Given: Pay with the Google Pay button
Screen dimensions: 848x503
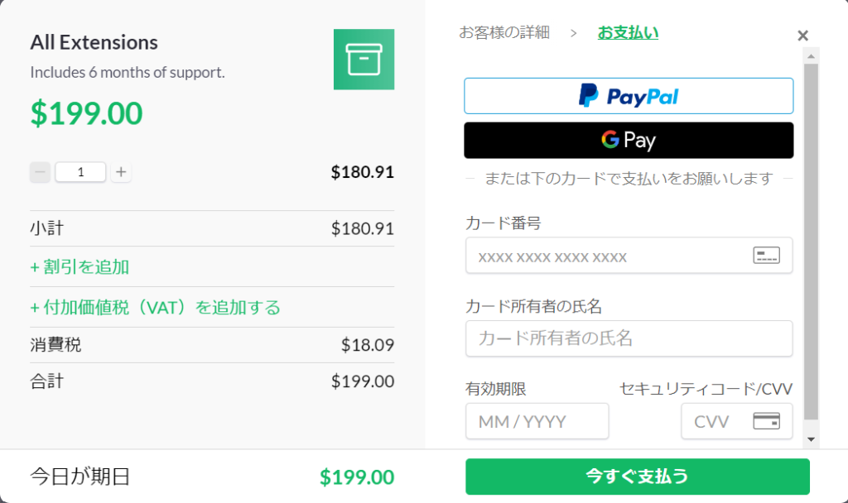Looking at the screenshot, I should (x=629, y=140).
